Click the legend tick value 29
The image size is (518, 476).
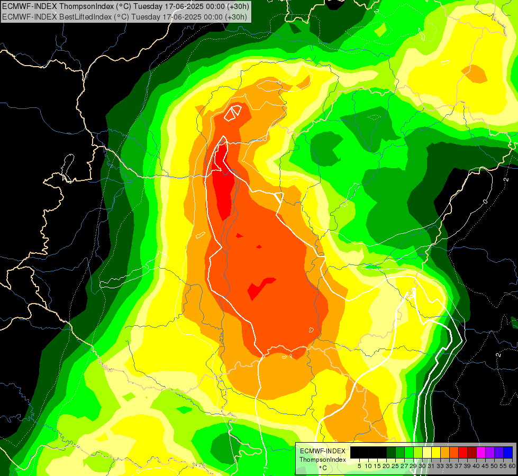[x=413, y=466]
